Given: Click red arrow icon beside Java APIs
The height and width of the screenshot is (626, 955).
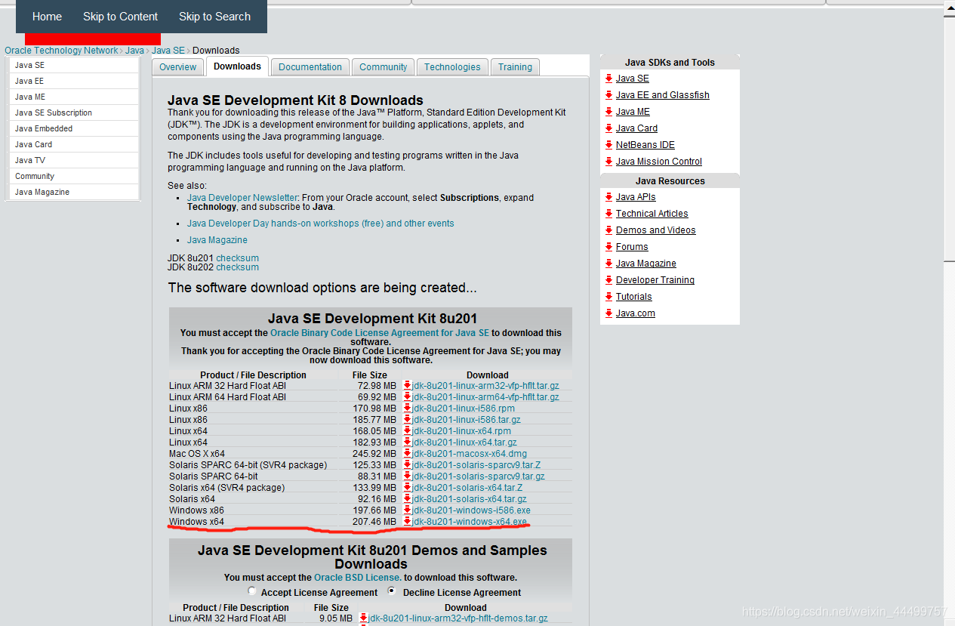Looking at the screenshot, I should point(608,197).
